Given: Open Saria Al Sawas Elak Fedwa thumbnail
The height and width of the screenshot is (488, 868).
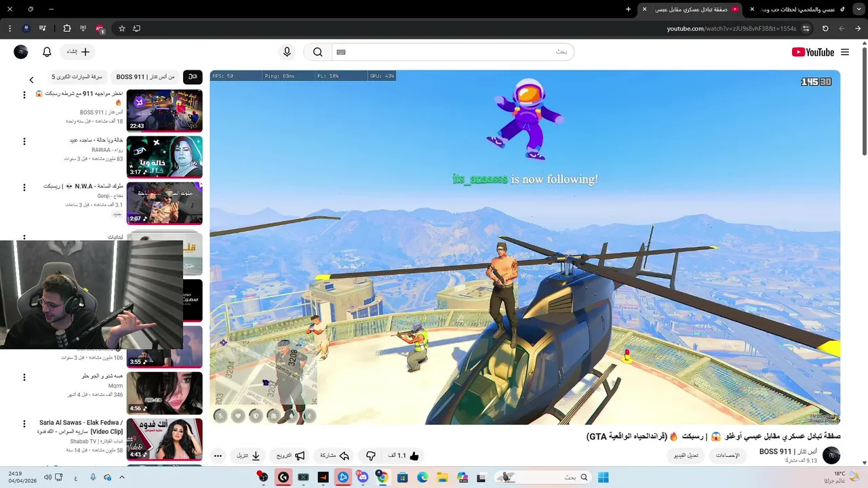Looking at the screenshot, I should click(164, 439).
